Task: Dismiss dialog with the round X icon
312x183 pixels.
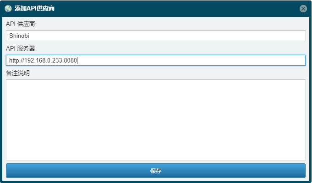Action: coord(303,9)
